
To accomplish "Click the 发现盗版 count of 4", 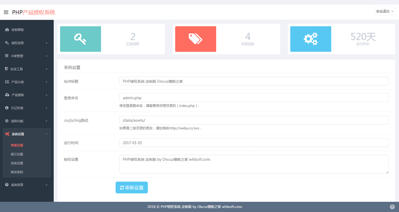I will click(248, 37).
